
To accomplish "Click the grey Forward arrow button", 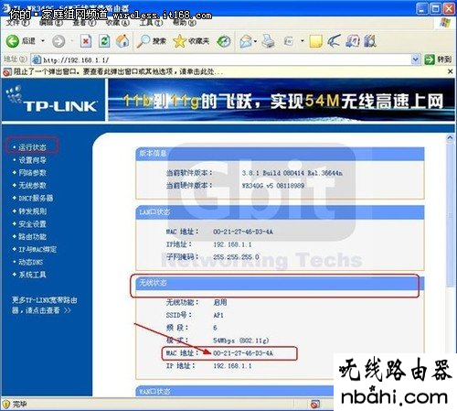I will coord(58,41).
